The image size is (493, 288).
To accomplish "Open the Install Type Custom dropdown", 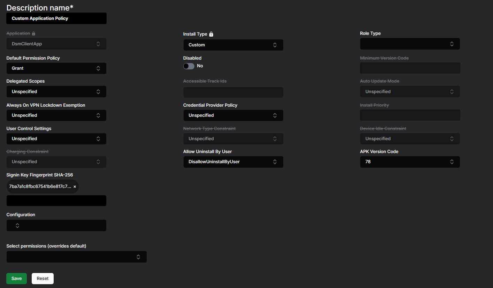I will click(233, 45).
